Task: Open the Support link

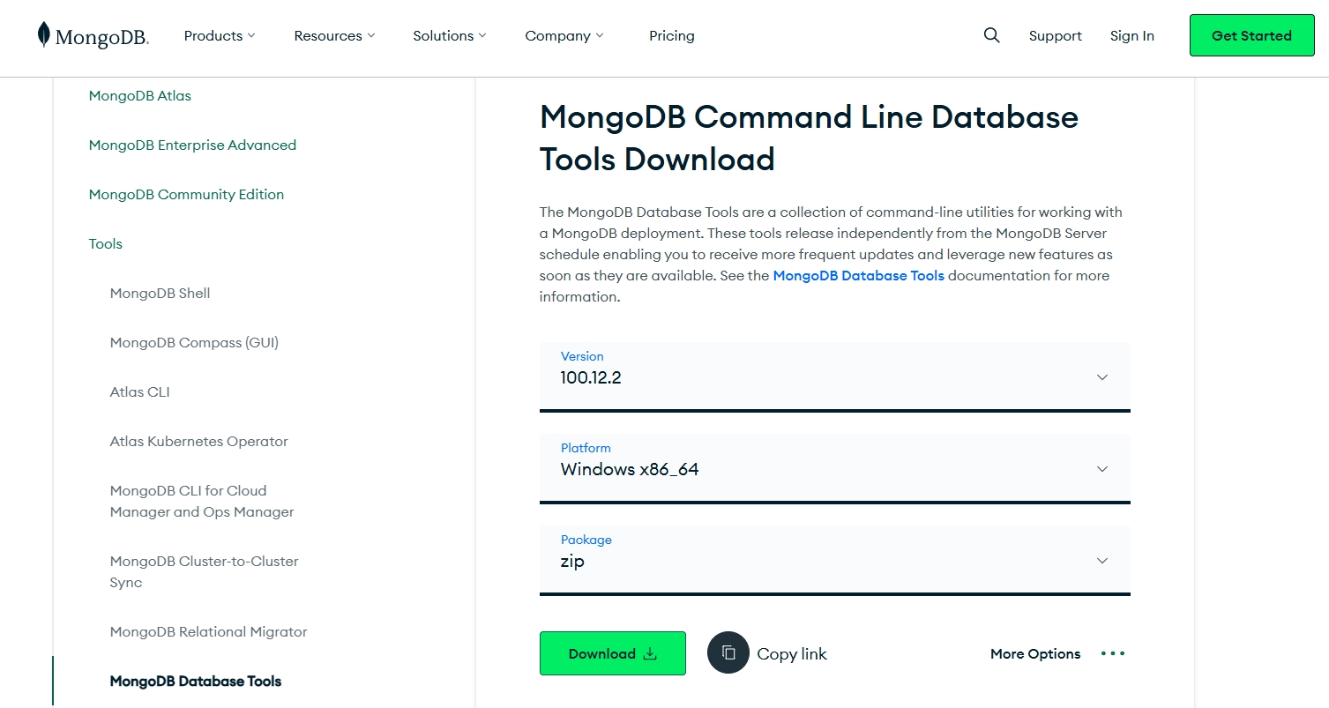Action: click(x=1055, y=35)
